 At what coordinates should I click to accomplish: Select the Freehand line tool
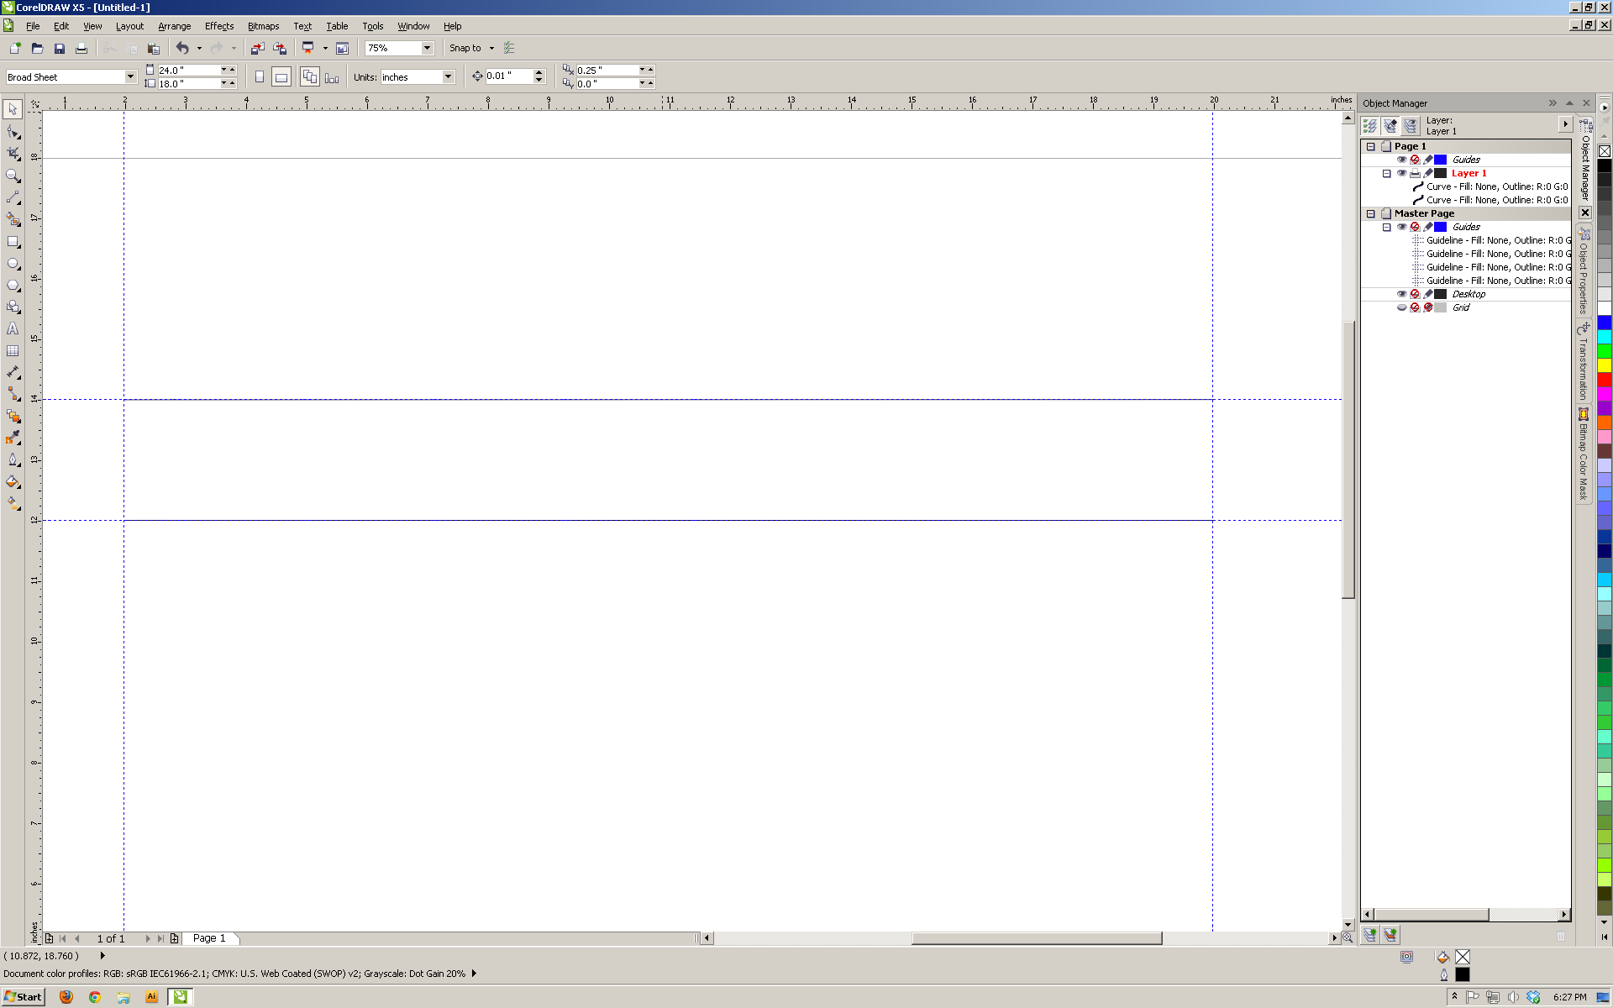pos(13,197)
